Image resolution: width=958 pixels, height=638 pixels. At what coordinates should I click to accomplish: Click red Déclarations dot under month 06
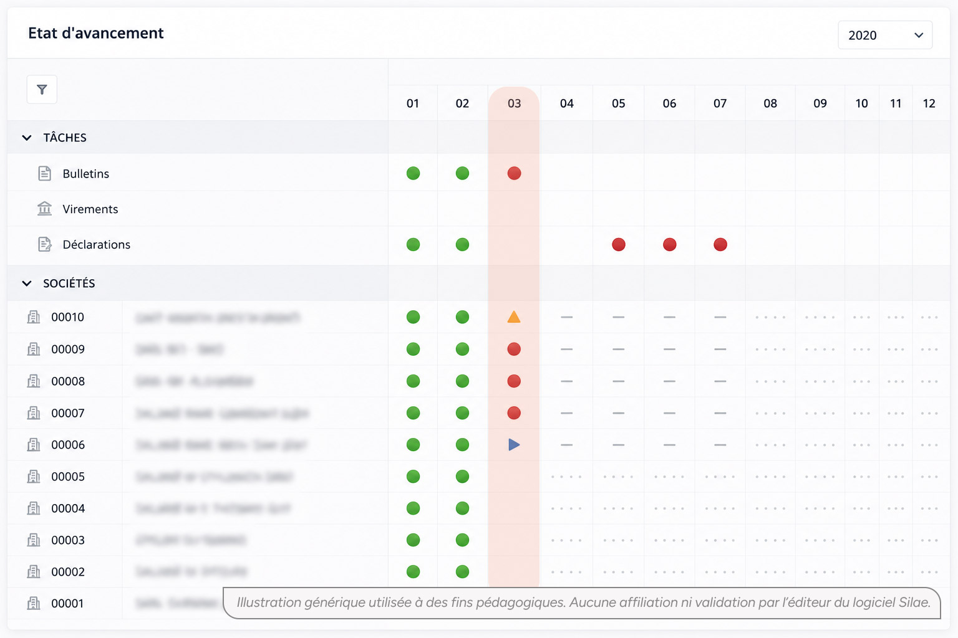669,244
